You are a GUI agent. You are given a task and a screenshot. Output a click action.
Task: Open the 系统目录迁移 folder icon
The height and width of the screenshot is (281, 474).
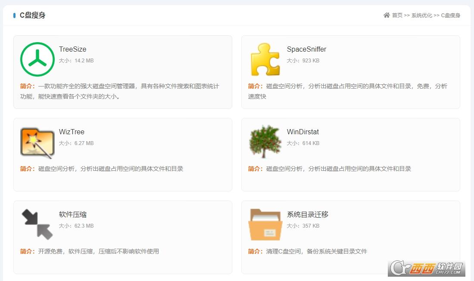pyautogui.click(x=265, y=225)
